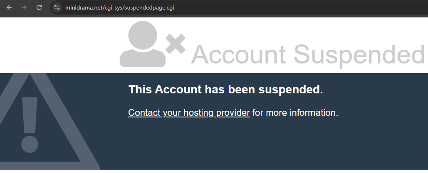Image resolution: width=428 pixels, height=173 pixels.
Task: Click the greyed forward navigation arrow
Action: click(24, 7)
